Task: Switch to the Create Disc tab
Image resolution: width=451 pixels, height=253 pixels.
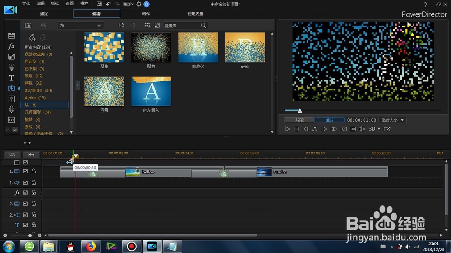Action: (x=195, y=14)
